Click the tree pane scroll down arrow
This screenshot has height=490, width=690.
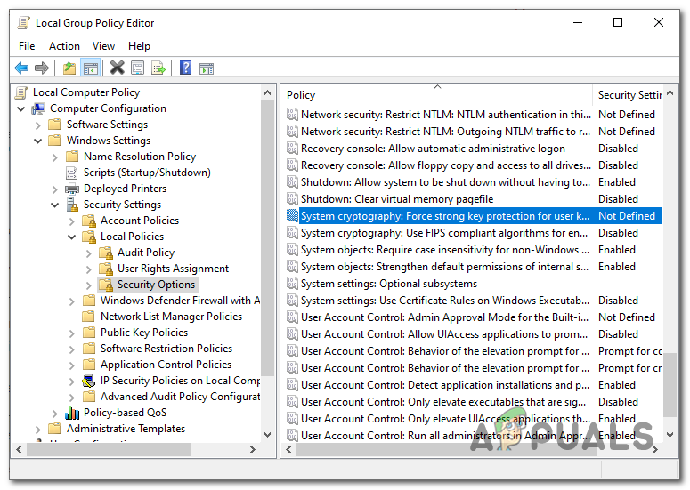click(267, 435)
